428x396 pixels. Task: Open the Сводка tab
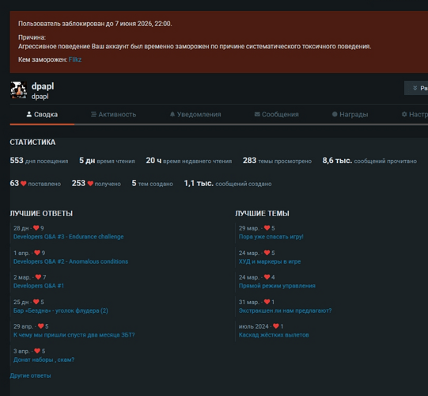point(42,115)
